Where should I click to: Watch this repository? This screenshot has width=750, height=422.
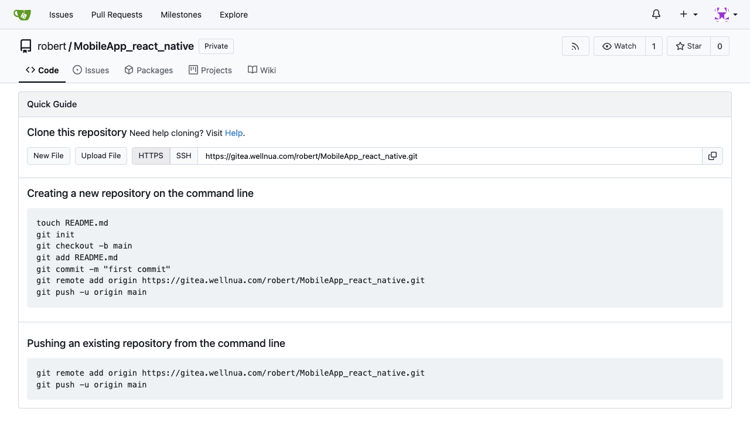click(619, 46)
